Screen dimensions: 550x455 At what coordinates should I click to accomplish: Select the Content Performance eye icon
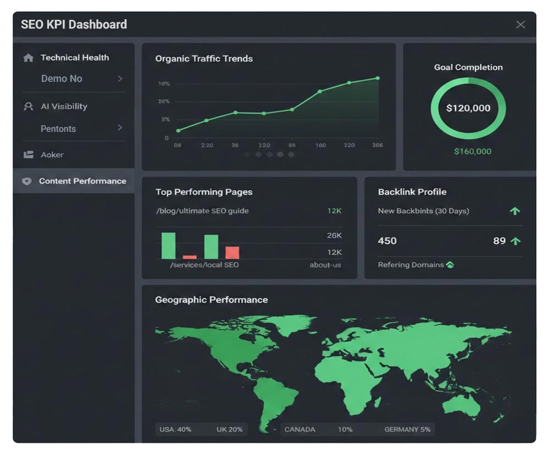tap(26, 181)
